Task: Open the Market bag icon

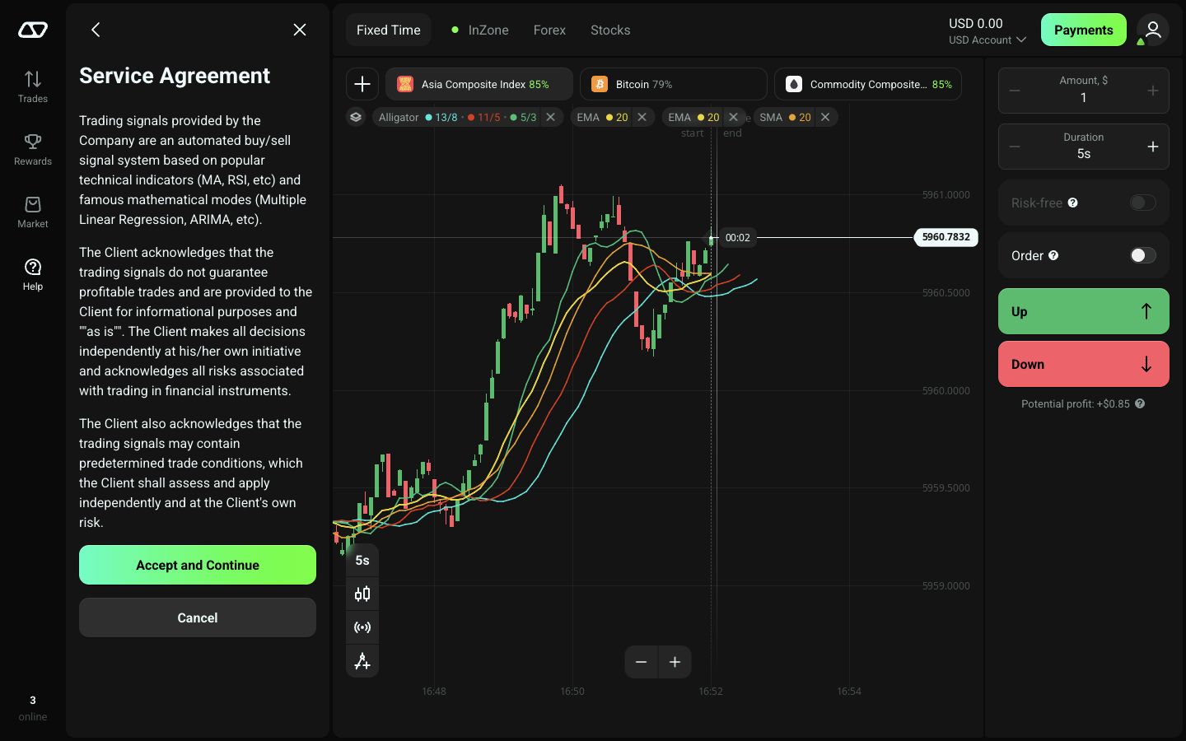Action: [x=33, y=204]
